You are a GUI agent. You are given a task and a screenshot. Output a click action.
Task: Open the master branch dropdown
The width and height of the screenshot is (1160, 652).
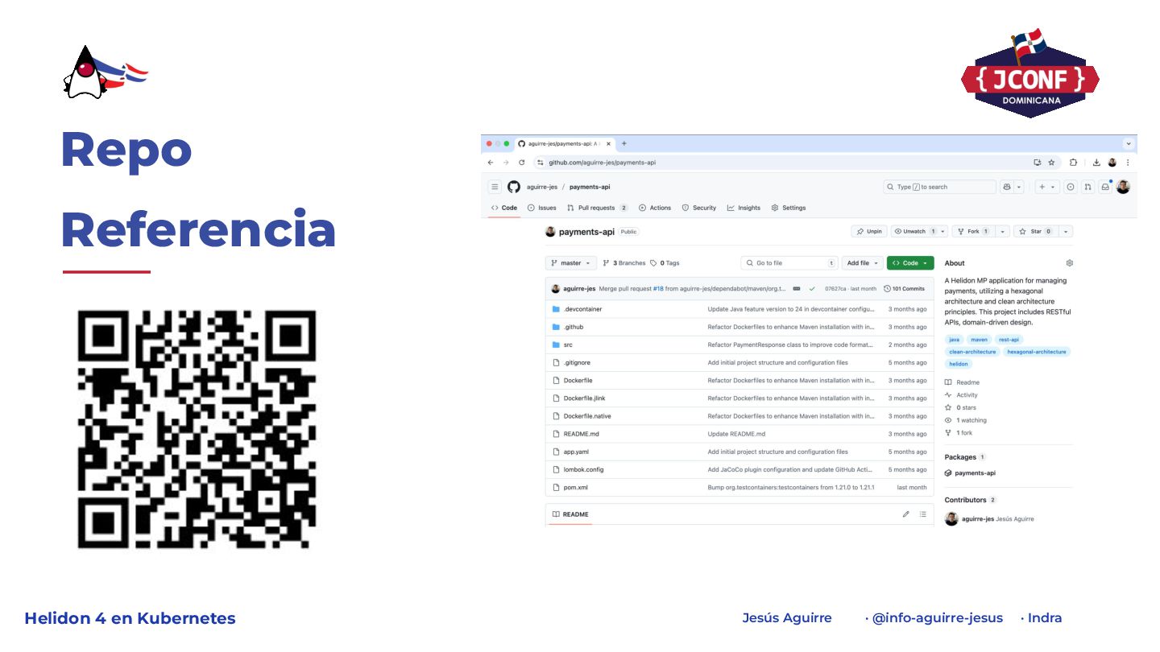pyautogui.click(x=571, y=263)
